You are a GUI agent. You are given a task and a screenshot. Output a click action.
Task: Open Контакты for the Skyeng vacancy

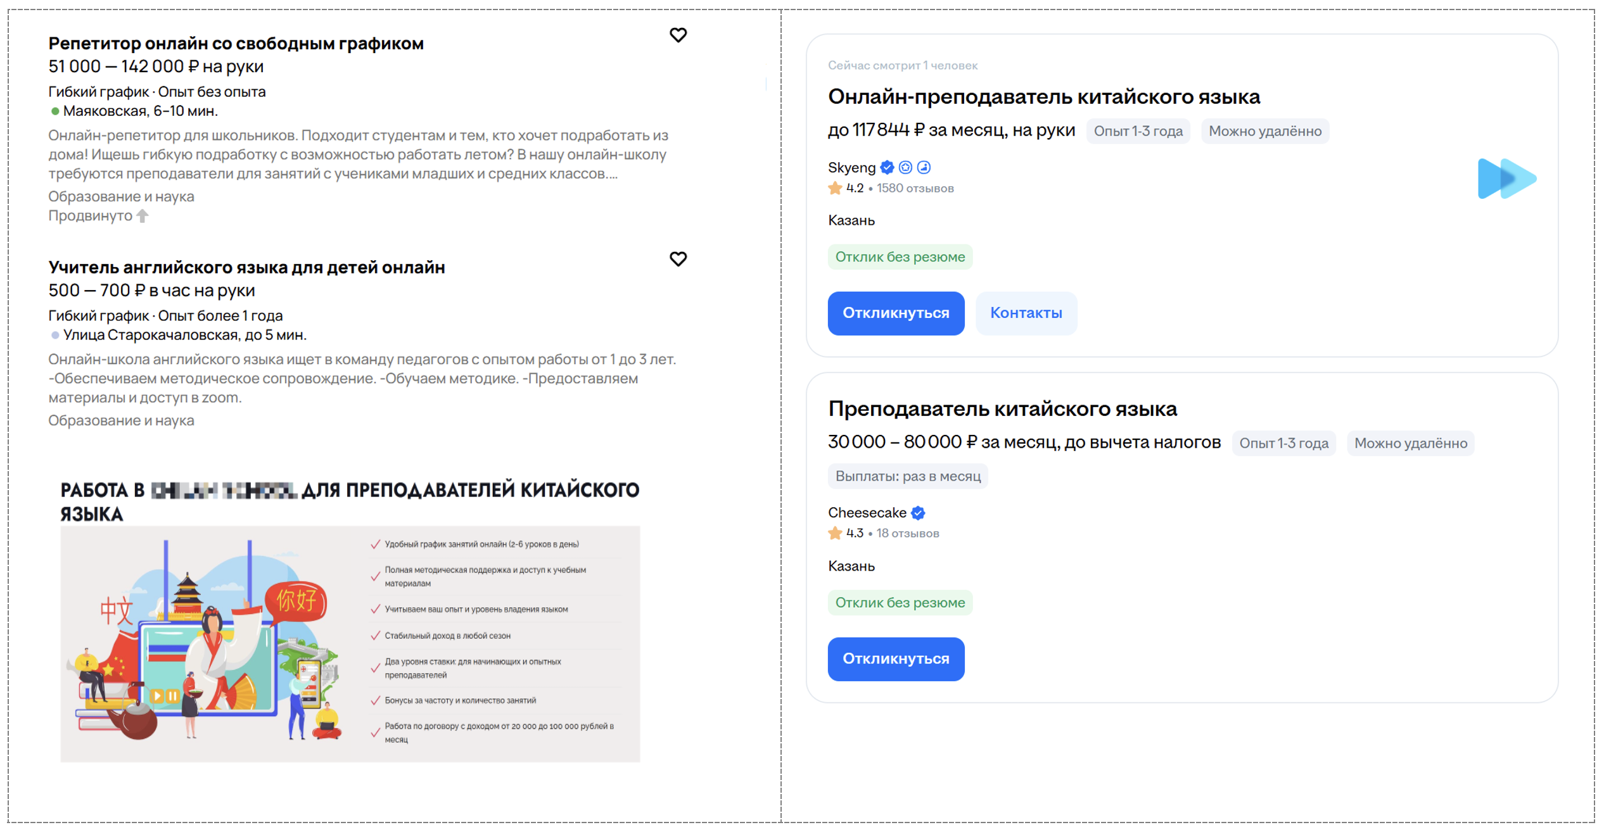tap(1026, 313)
